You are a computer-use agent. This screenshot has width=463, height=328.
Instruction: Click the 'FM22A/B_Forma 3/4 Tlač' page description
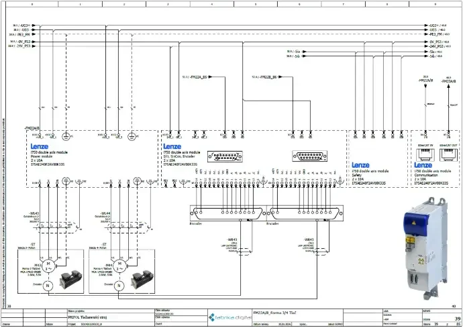(275, 313)
